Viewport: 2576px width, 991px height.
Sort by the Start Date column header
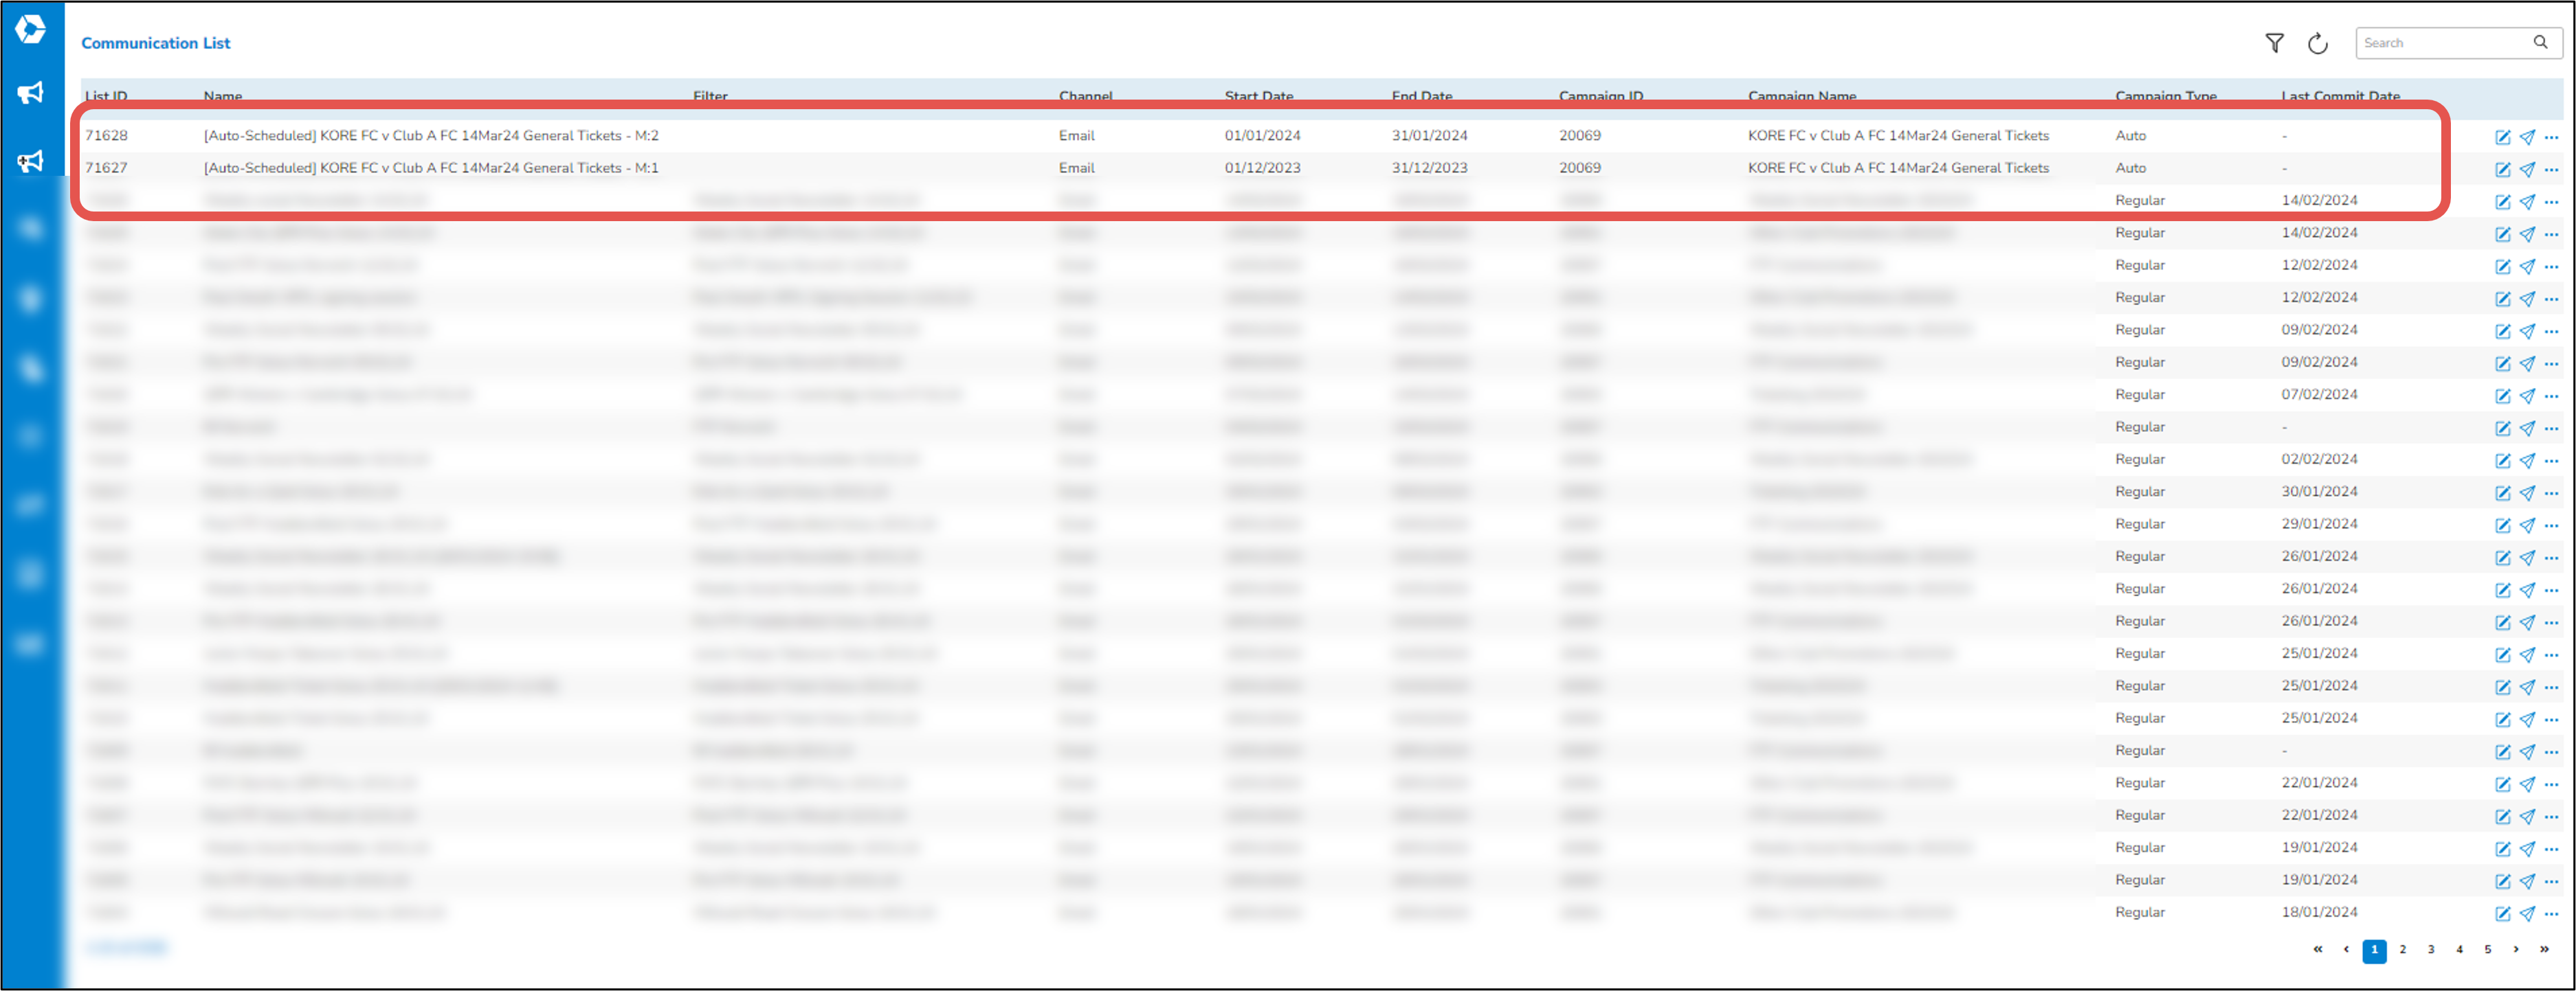[x=1259, y=96]
